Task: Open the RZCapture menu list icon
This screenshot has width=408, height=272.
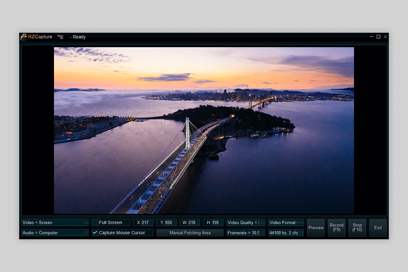Action: pyautogui.click(x=60, y=37)
